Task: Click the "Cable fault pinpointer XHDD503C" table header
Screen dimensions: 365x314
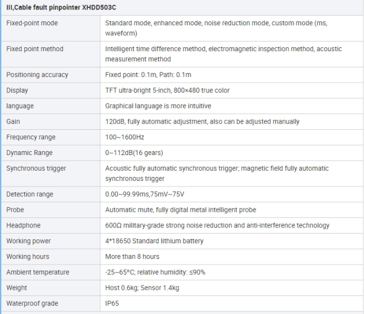Action: point(62,8)
